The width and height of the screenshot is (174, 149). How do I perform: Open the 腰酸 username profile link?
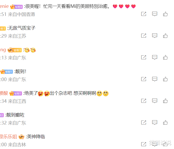pos(4,93)
